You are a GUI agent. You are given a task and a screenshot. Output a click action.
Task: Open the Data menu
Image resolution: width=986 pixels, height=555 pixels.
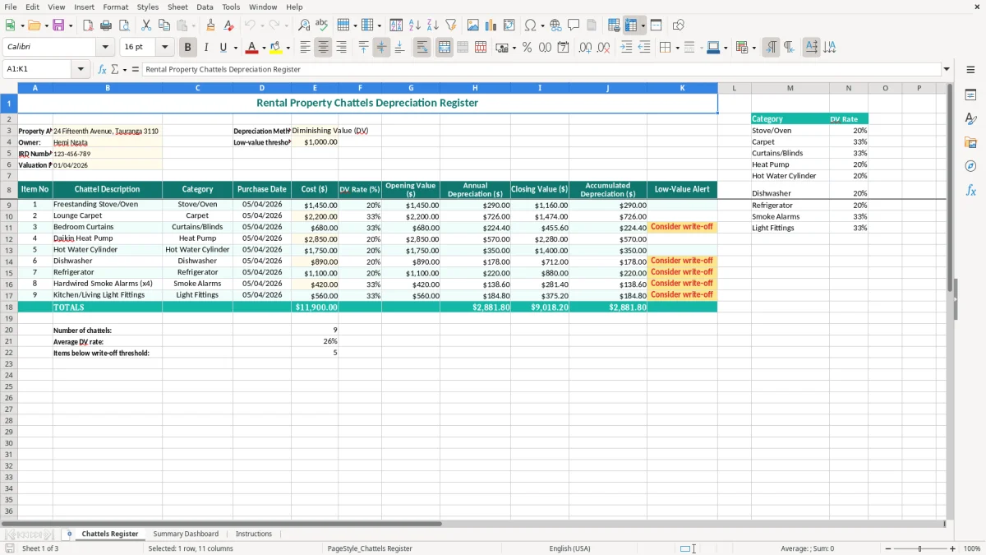[205, 7]
